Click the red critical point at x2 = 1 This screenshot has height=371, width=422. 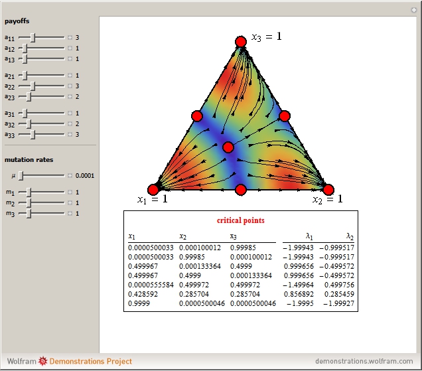[328, 190]
